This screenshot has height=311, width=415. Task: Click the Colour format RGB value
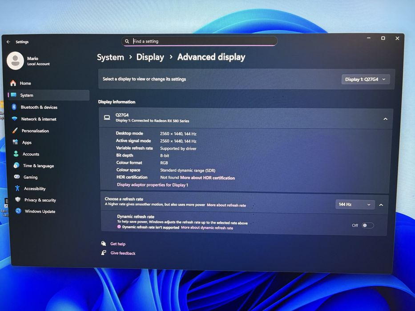pos(164,163)
